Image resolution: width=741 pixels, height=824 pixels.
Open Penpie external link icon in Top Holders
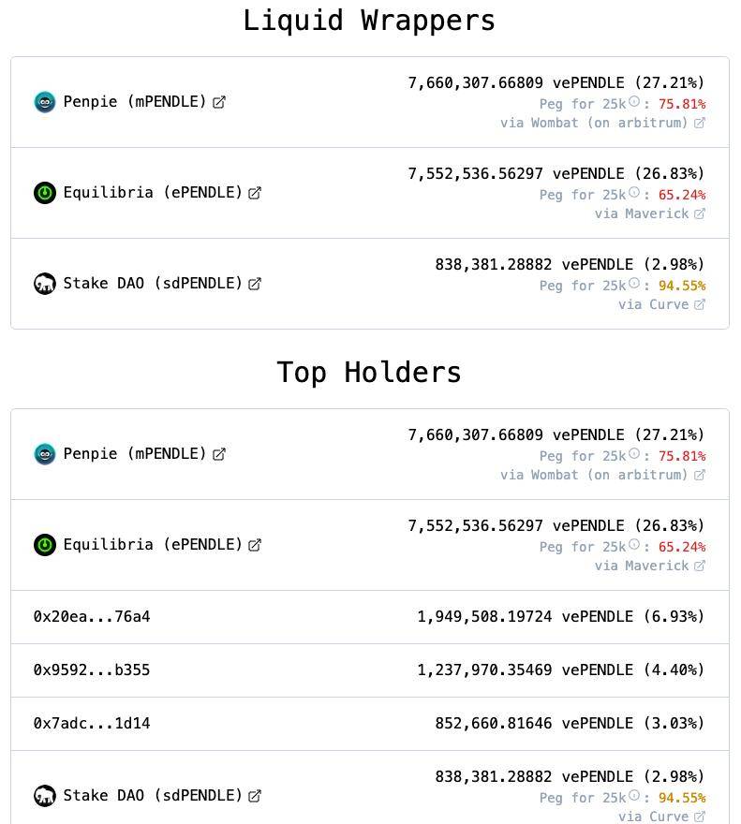click(x=219, y=454)
